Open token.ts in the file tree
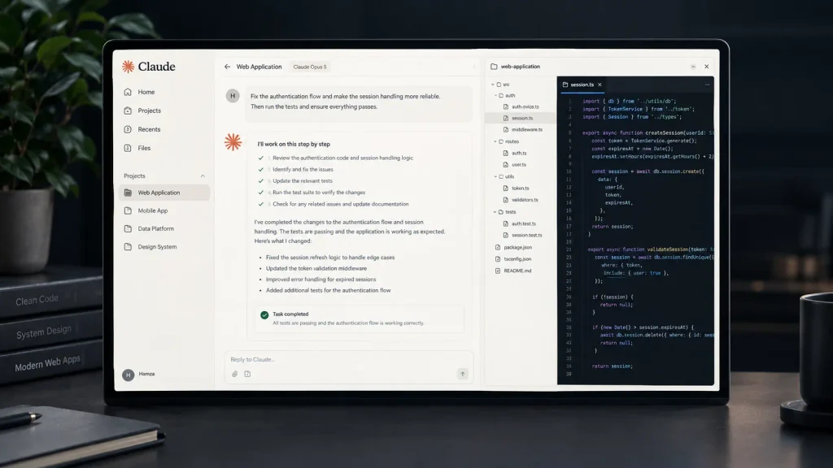This screenshot has height=468, width=833. (516, 188)
